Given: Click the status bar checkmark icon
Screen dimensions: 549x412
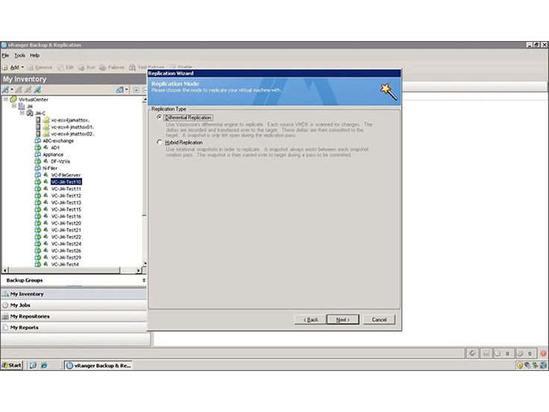Looking at the screenshot, I should (473, 354).
